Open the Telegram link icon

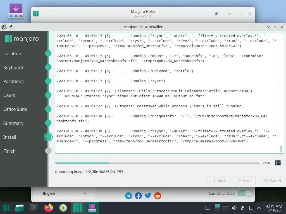128,196
